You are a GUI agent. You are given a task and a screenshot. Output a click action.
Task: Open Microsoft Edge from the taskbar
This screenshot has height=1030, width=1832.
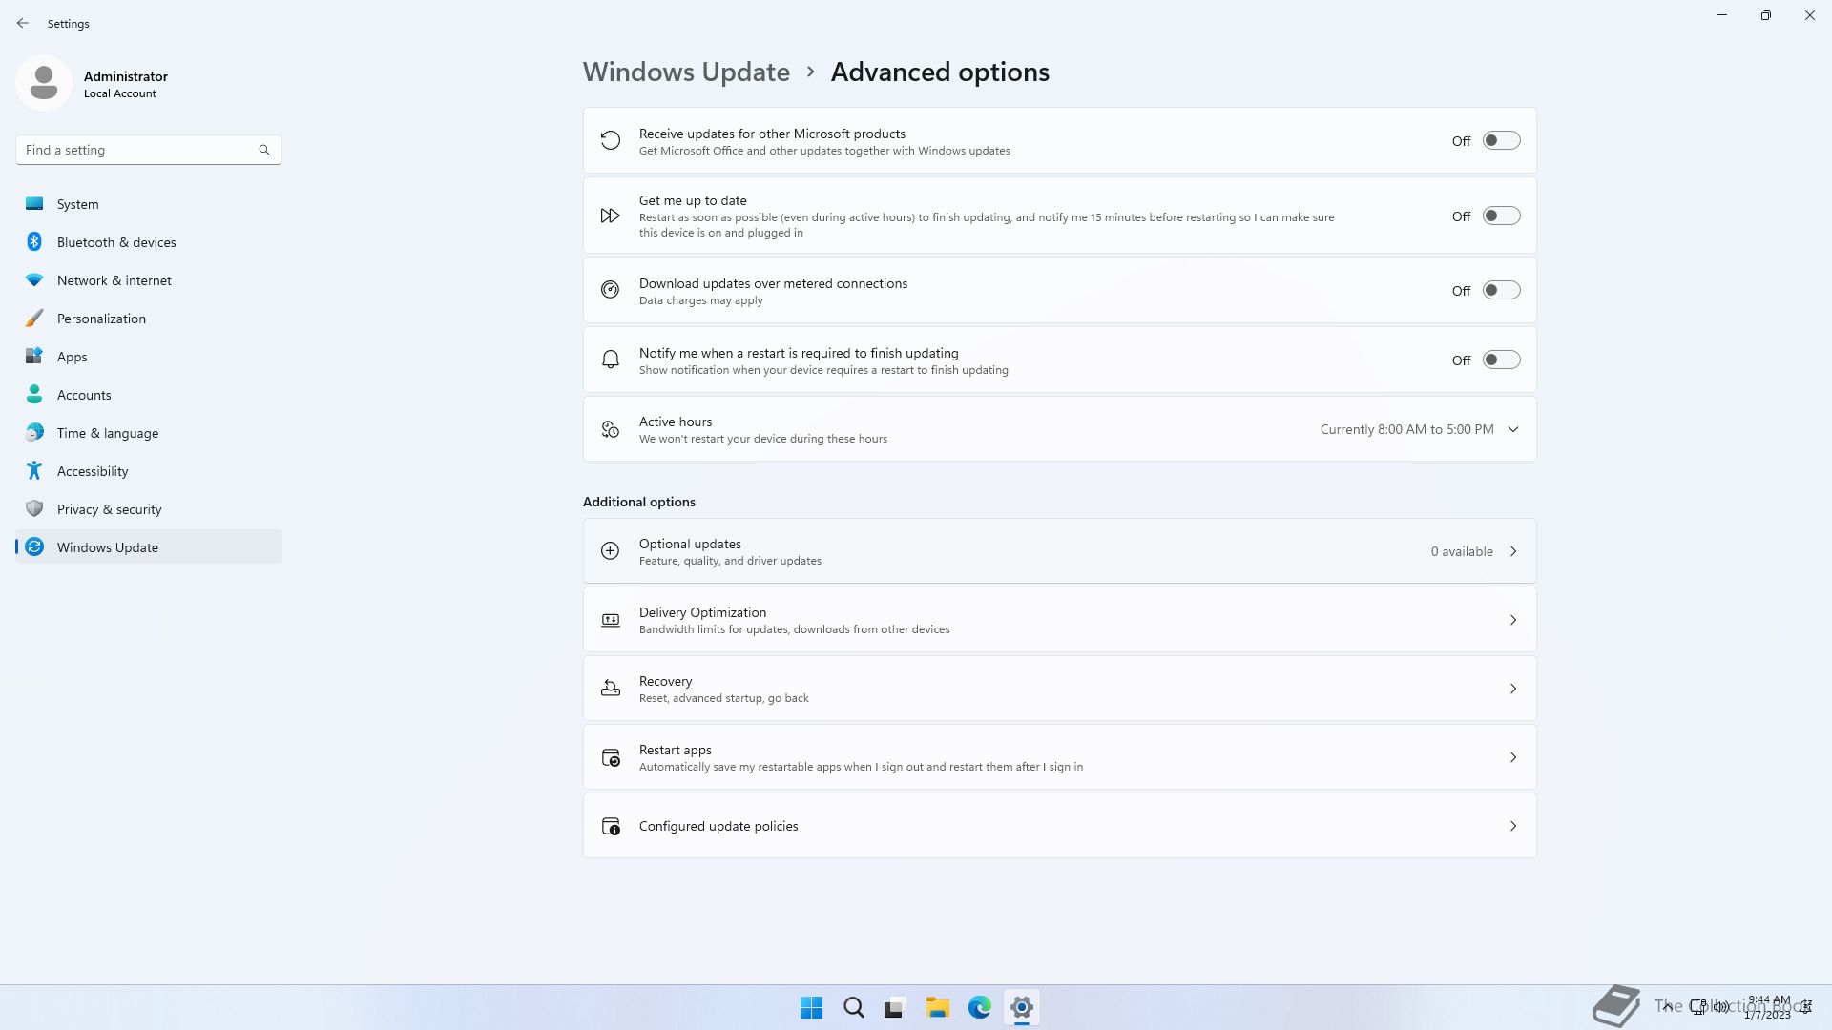pos(979,1007)
